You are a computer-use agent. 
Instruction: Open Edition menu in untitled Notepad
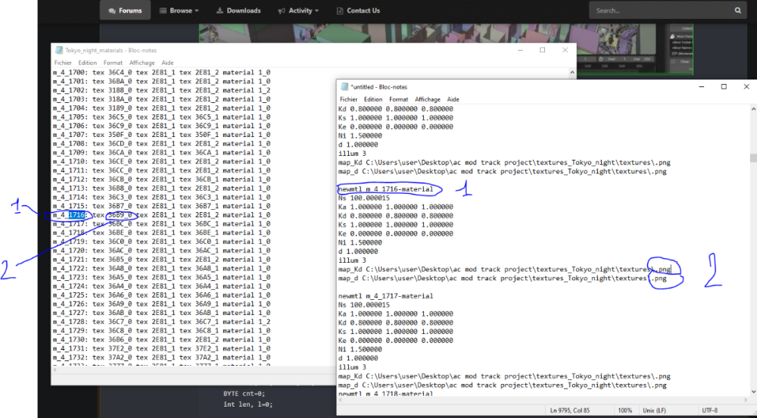pos(372,99)
